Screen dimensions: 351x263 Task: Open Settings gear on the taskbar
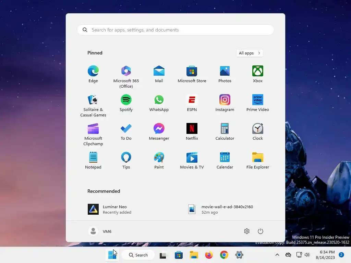click(x=239, y=255)
